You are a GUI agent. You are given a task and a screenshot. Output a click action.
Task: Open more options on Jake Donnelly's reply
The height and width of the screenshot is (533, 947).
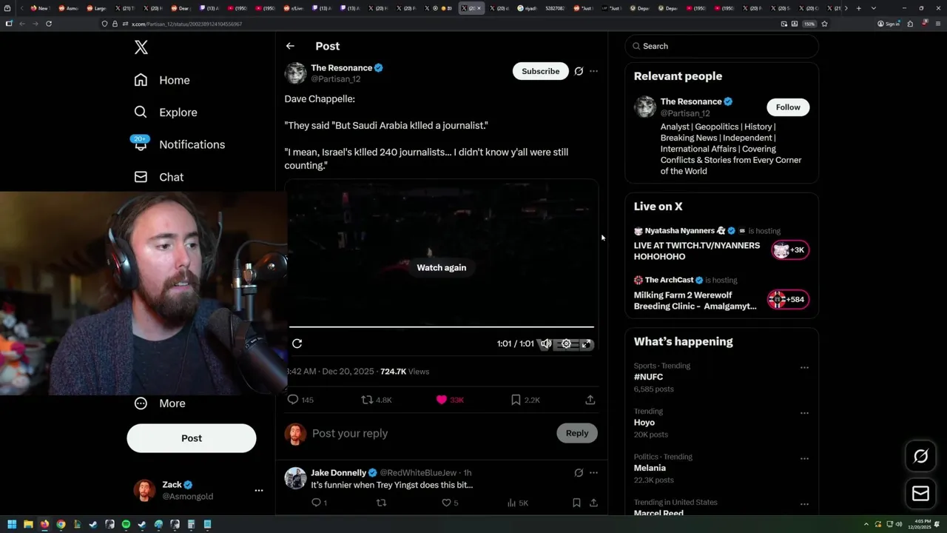click(593, 472)
